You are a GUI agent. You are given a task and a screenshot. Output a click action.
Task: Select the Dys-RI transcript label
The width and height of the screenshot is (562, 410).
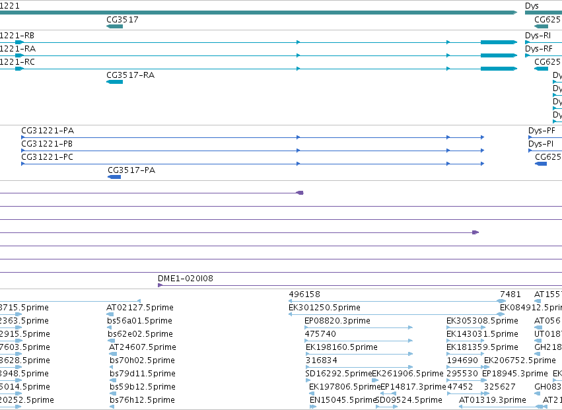[538, 36]
